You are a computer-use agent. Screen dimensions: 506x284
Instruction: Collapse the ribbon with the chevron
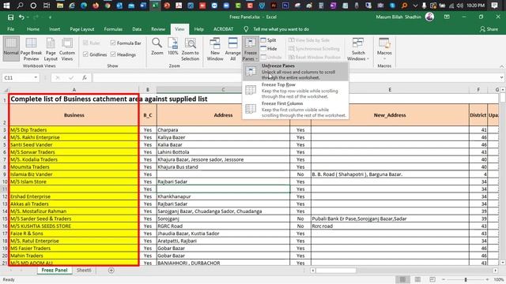501,66
